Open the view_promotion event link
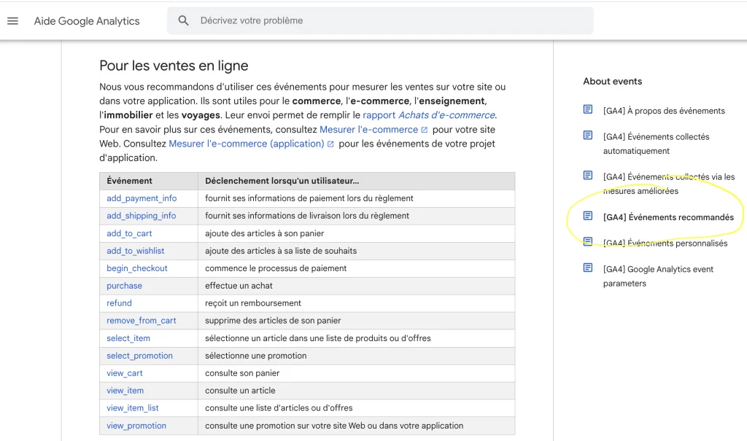The width and height of the screenshot is (747, 441). [136, 426]
